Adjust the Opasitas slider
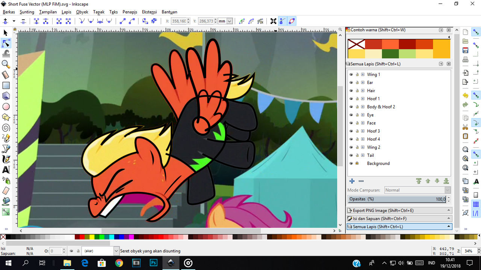This screenshot has width=481, height=270. coord(397,199)
